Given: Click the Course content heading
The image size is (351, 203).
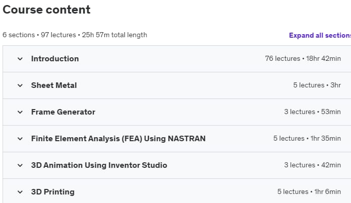Looking at the screenshot, I should (x=47, y=10).
